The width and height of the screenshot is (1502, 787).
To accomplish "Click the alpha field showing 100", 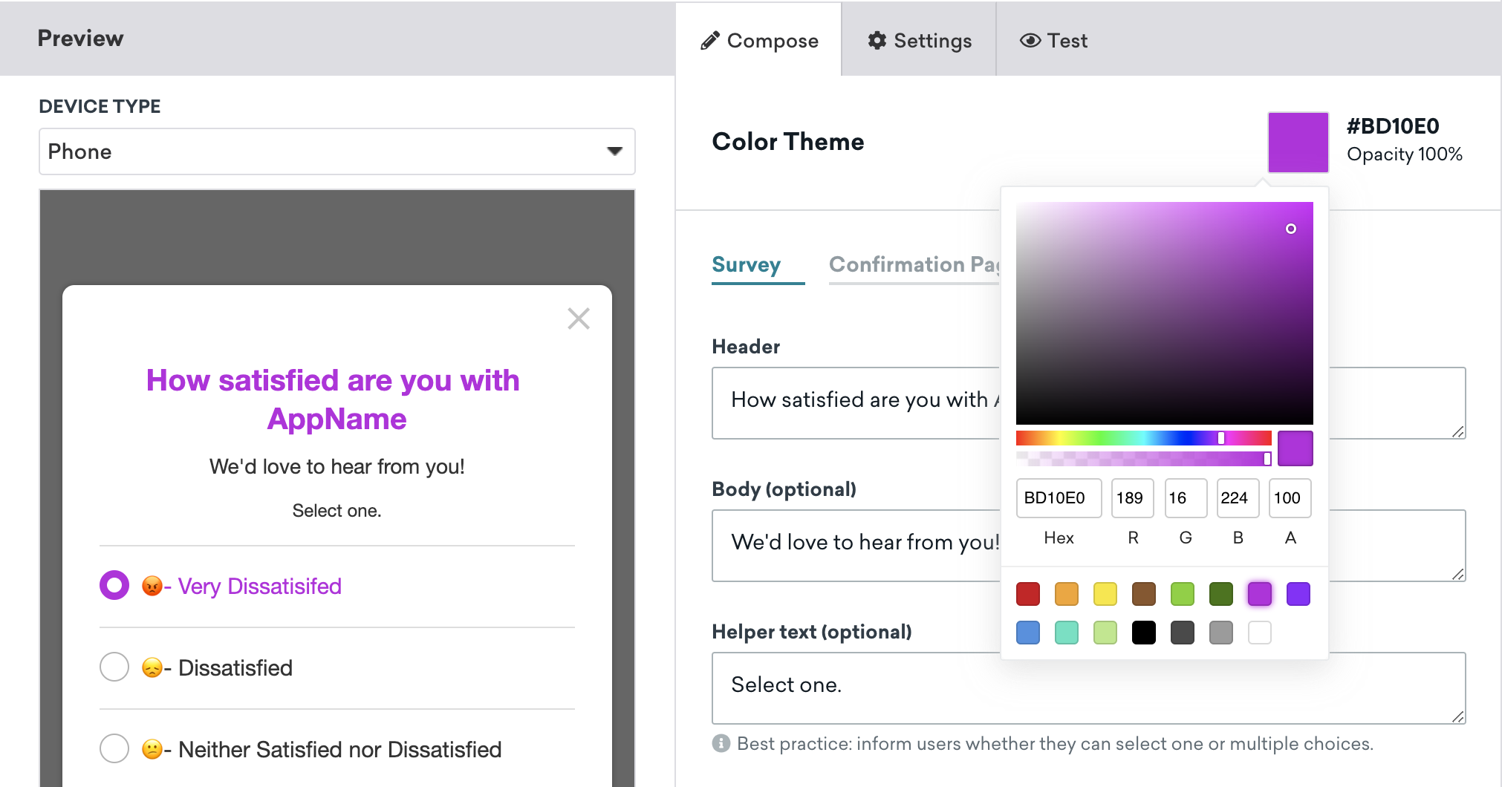I will coord(1290,498).
